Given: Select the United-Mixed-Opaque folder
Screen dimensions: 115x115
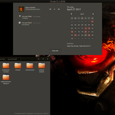Looking at the screenshot, I should coord(6,79).
